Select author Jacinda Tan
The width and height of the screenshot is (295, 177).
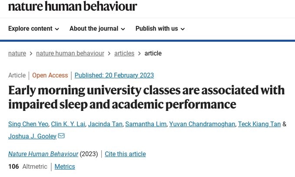105,124
